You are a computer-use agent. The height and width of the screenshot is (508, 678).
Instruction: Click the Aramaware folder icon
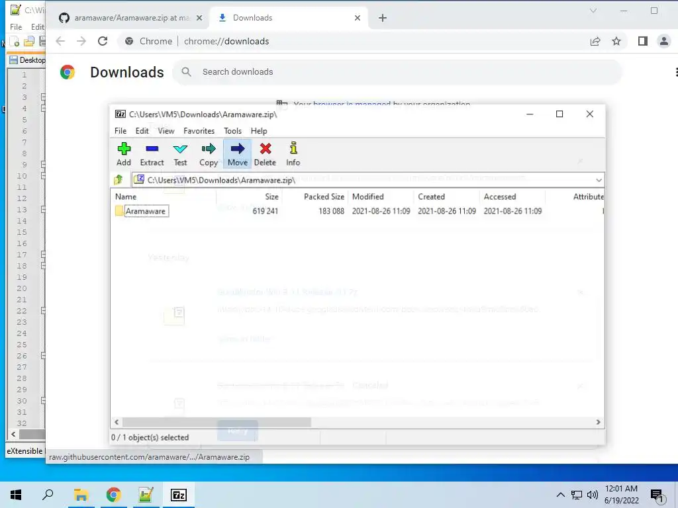click(119, 211)
